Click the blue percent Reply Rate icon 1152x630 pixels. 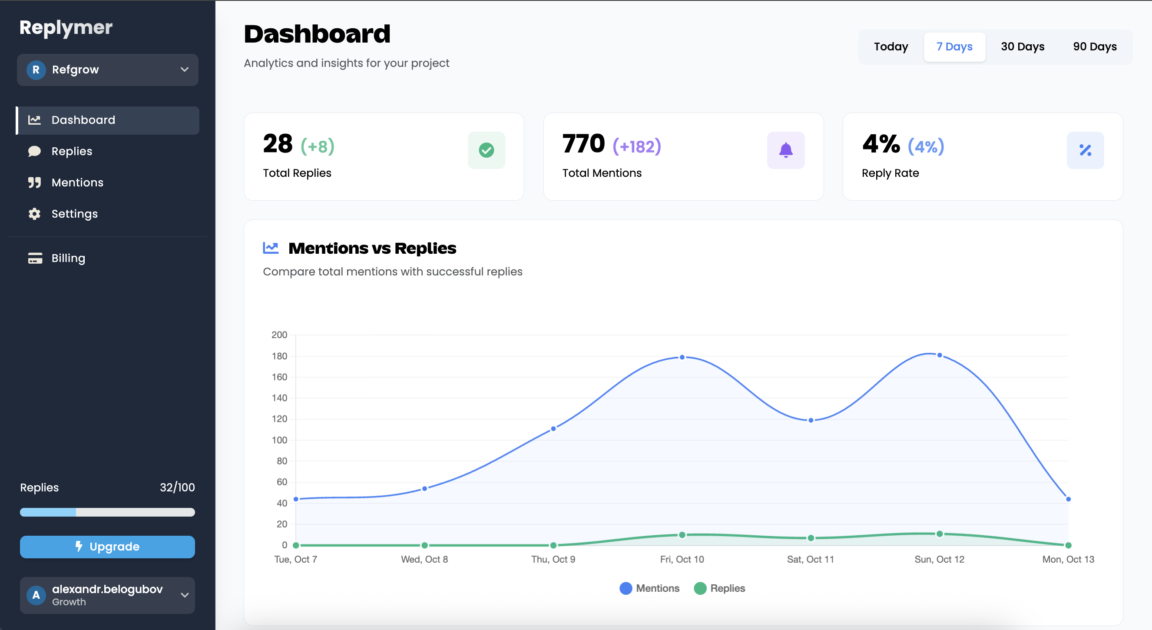pos(1085,150)
